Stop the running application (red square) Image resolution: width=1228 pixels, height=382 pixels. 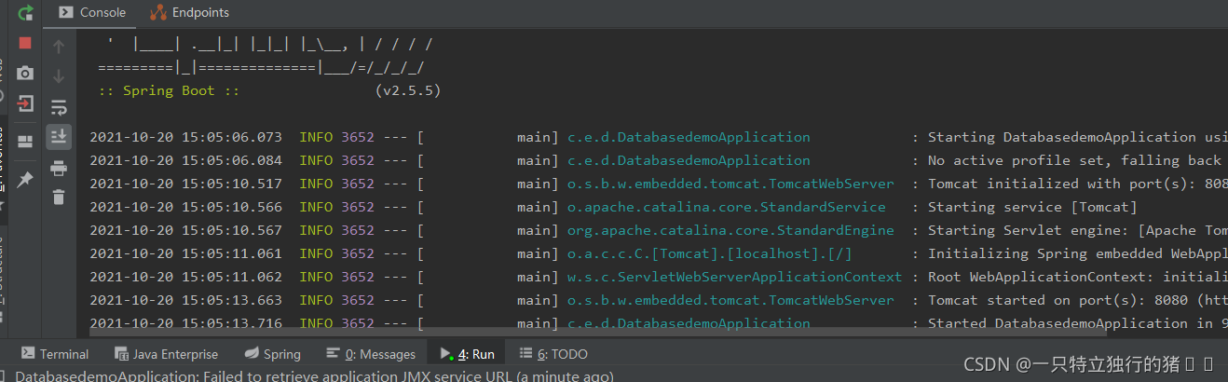(26, 43)
